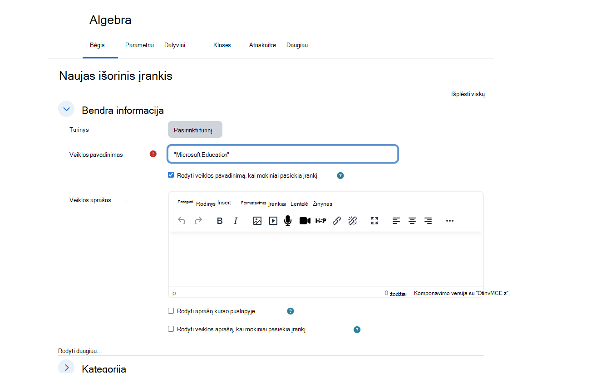
Task: Click the Algebra course title
Action: pyautogui.click(x=110, y=20)
